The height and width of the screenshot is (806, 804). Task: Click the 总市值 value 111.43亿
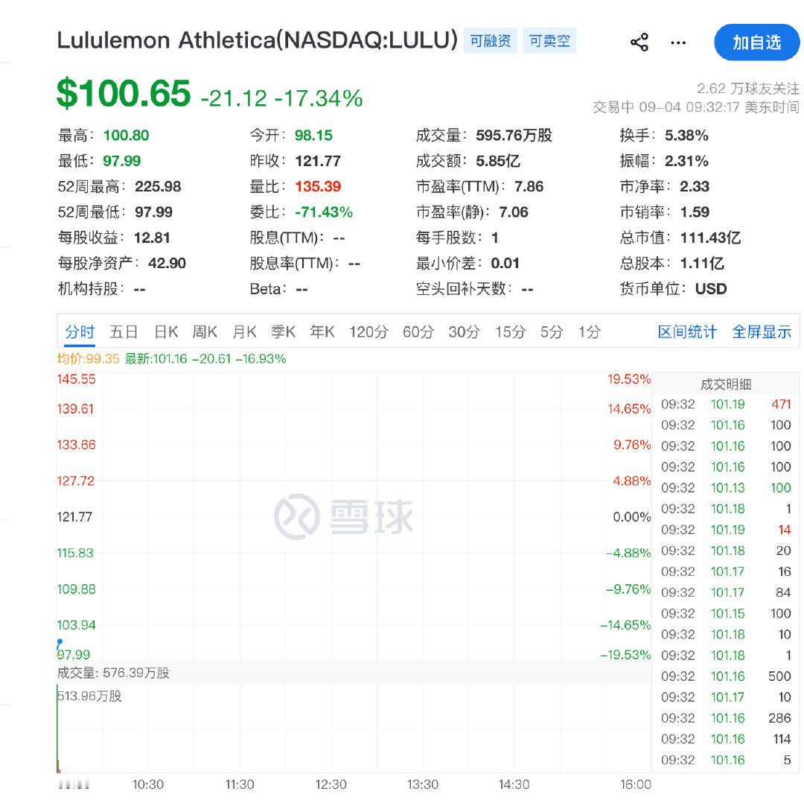[x=710, y=238]
